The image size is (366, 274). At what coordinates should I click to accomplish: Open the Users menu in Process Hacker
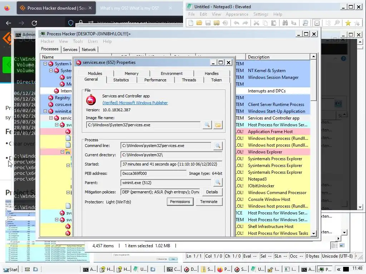(x=93, y=41)
